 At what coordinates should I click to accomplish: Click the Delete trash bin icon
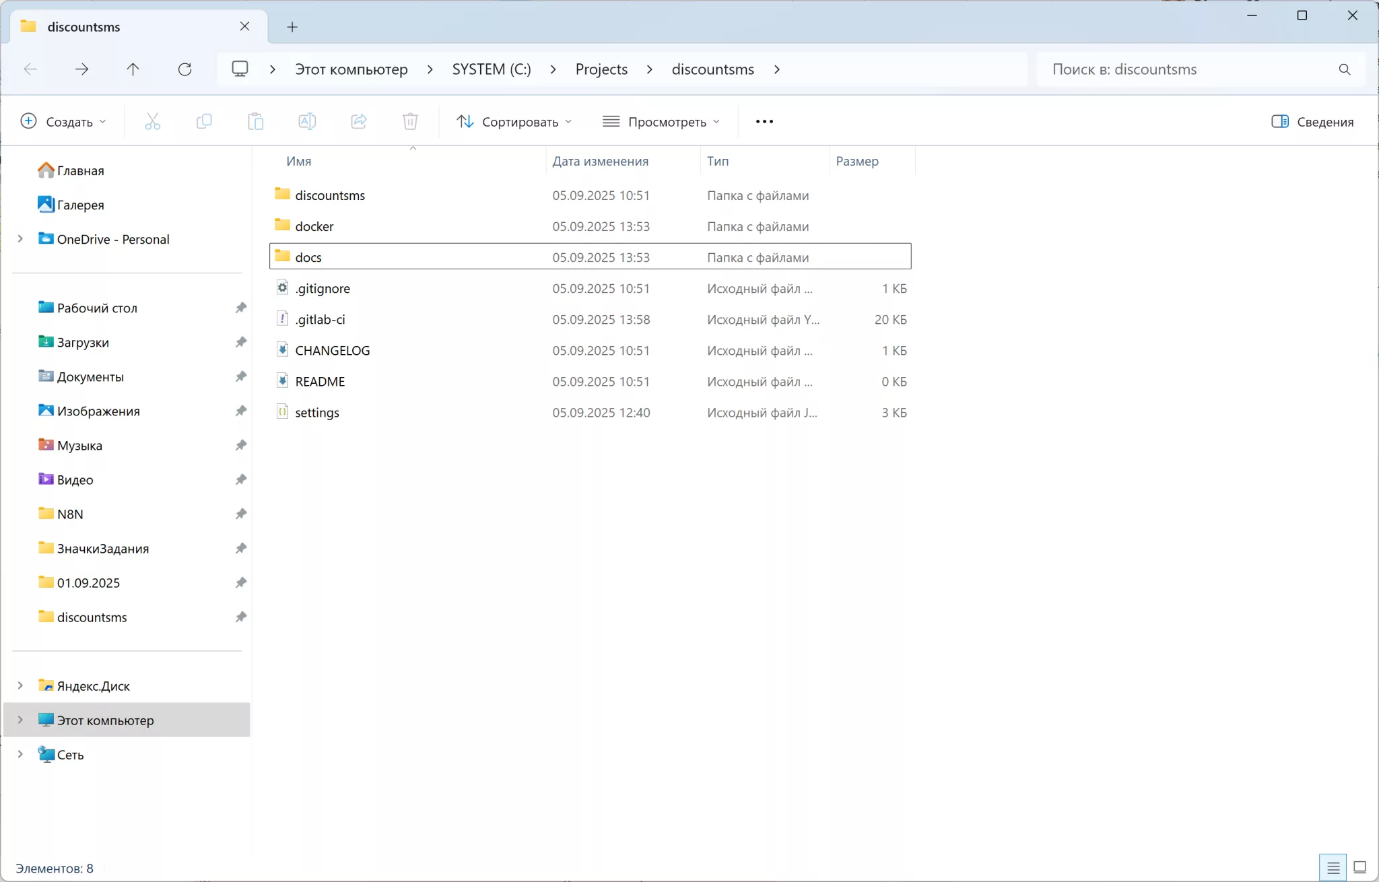pos(410,122)
